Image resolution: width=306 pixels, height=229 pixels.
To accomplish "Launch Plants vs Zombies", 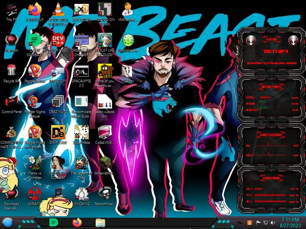I will coord(35,168).
